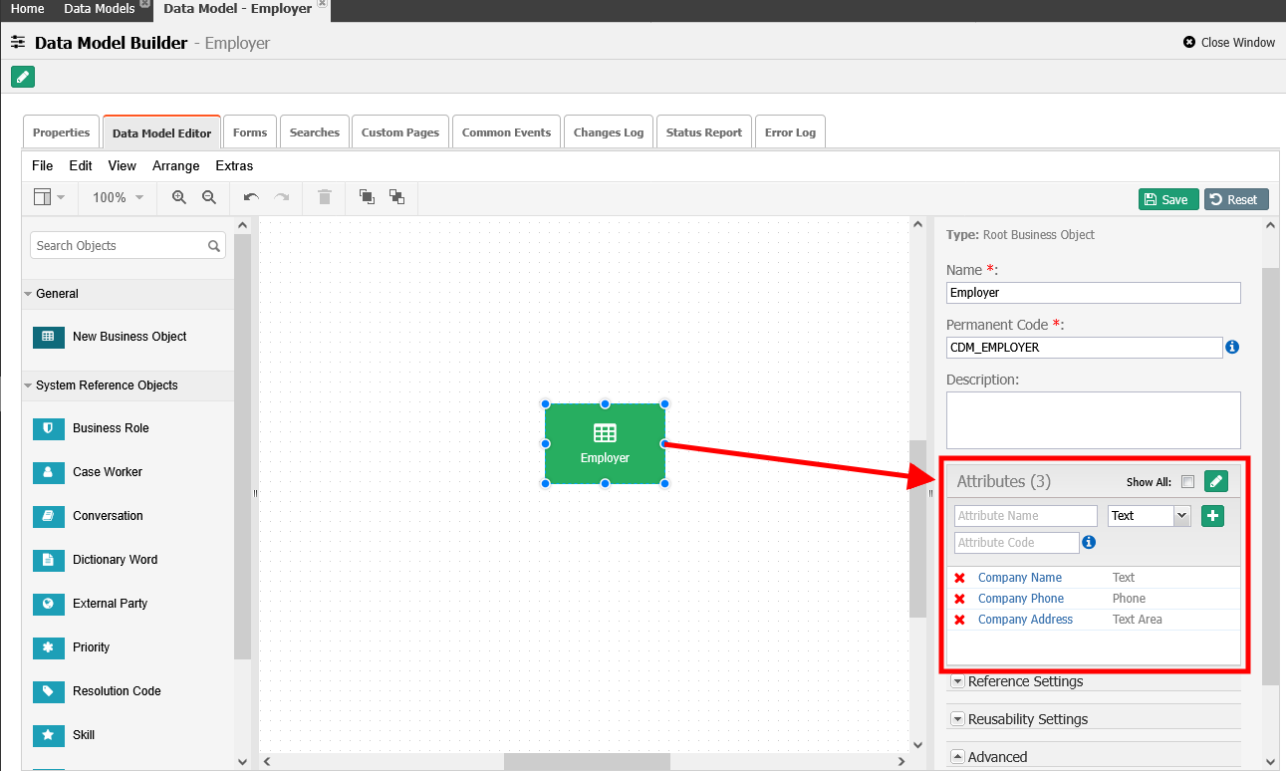This screenshot has width=1286, height=771.
Task: Click the zoom out magnifier icon
Action: click(209, 197)
